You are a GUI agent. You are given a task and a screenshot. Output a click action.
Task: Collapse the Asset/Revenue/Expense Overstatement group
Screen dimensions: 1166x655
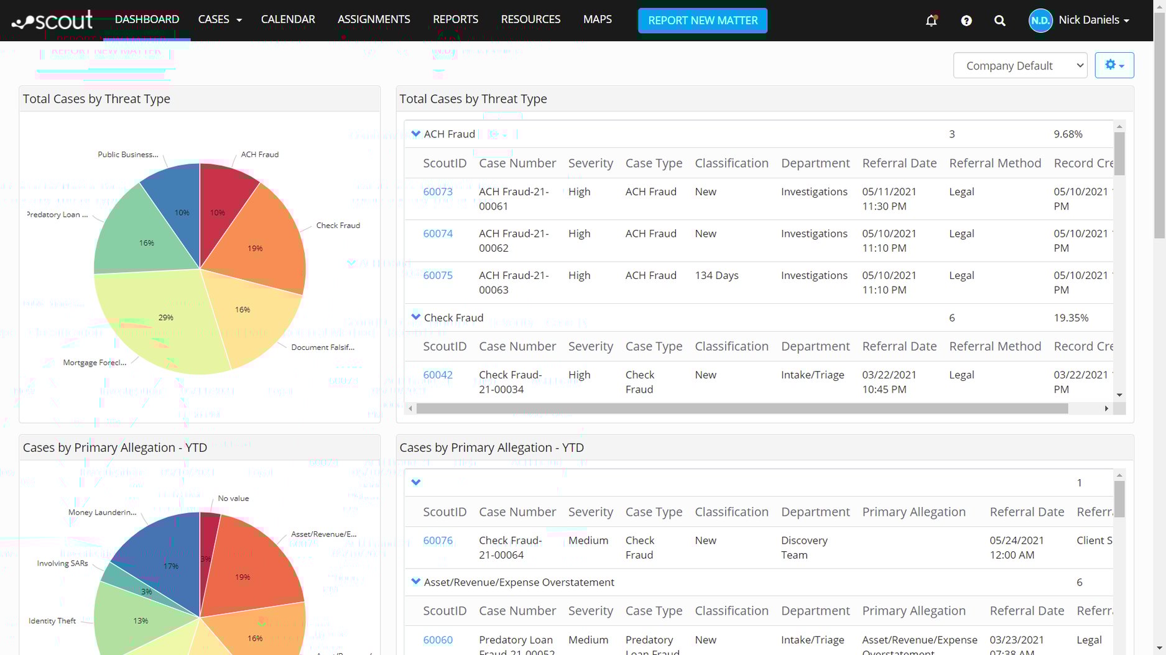[x=415, y=582]
